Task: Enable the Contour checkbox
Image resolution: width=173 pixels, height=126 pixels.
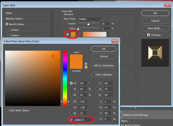Action: pos(9,30)
